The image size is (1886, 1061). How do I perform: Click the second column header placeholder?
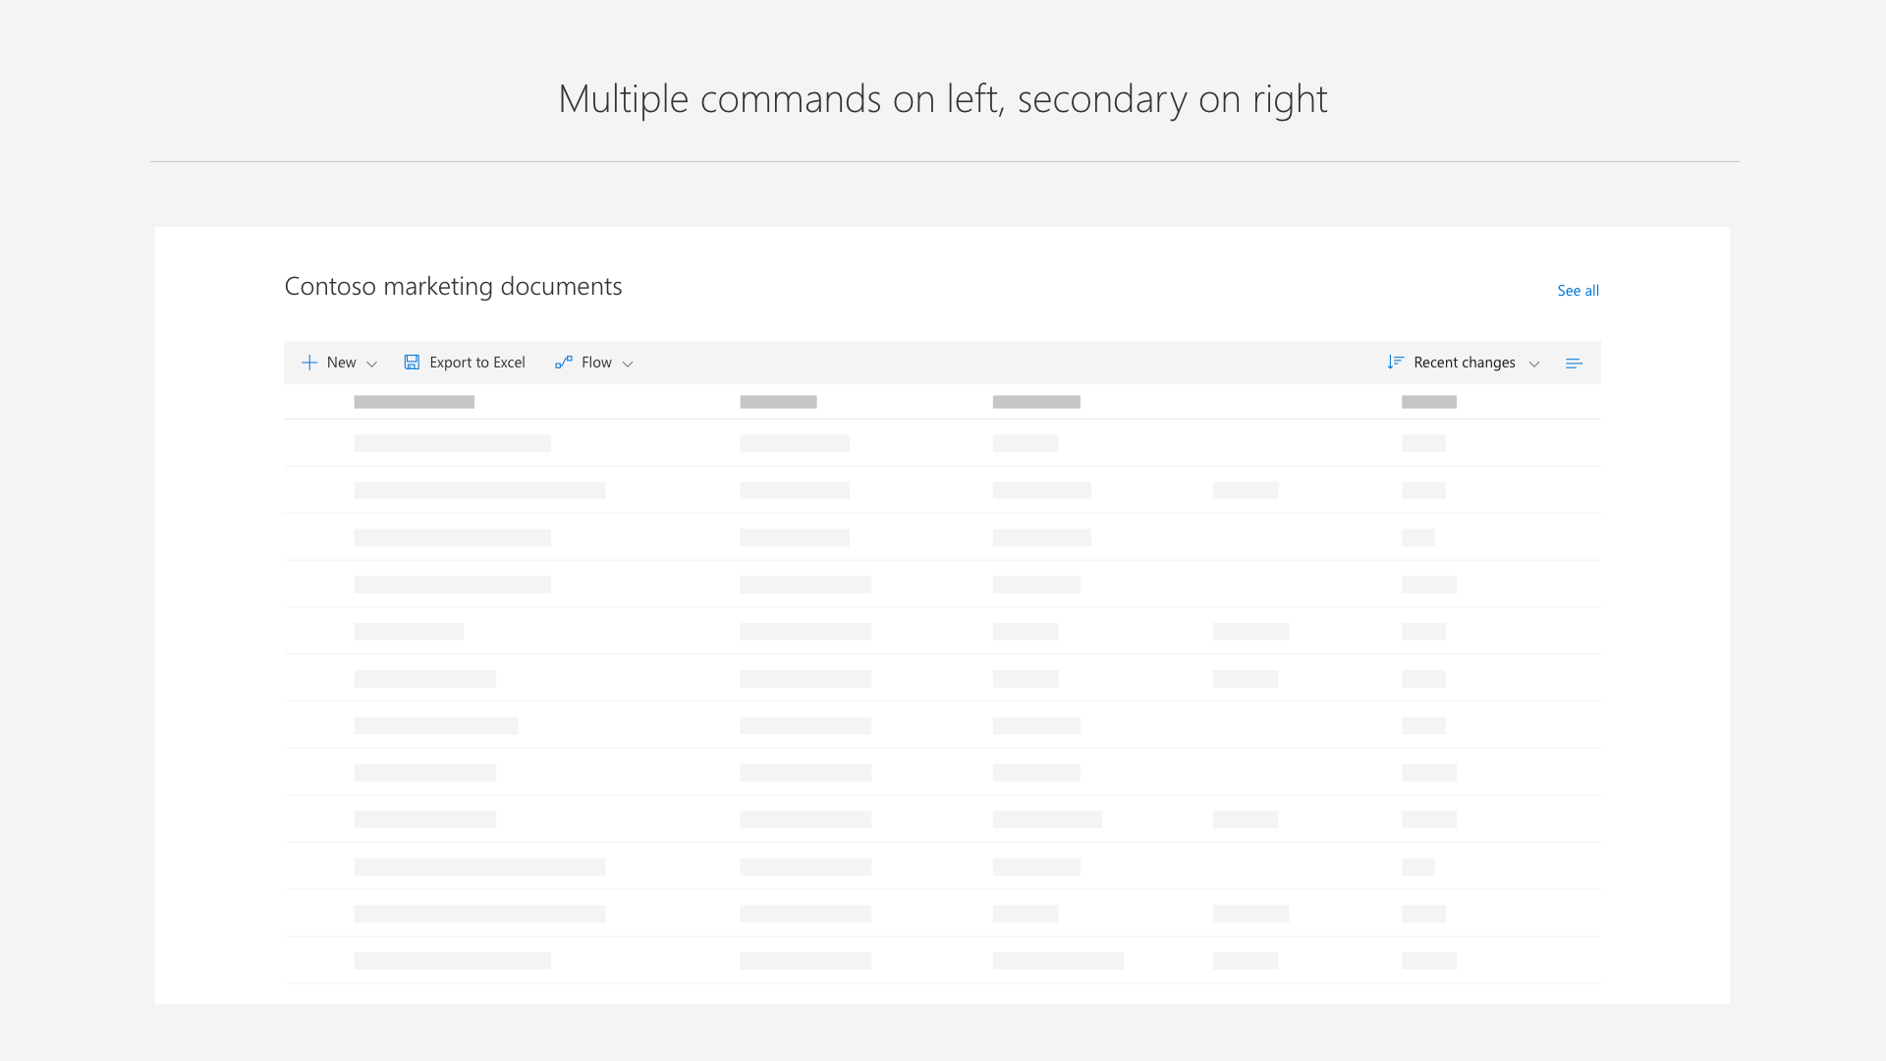coord(778,402)
